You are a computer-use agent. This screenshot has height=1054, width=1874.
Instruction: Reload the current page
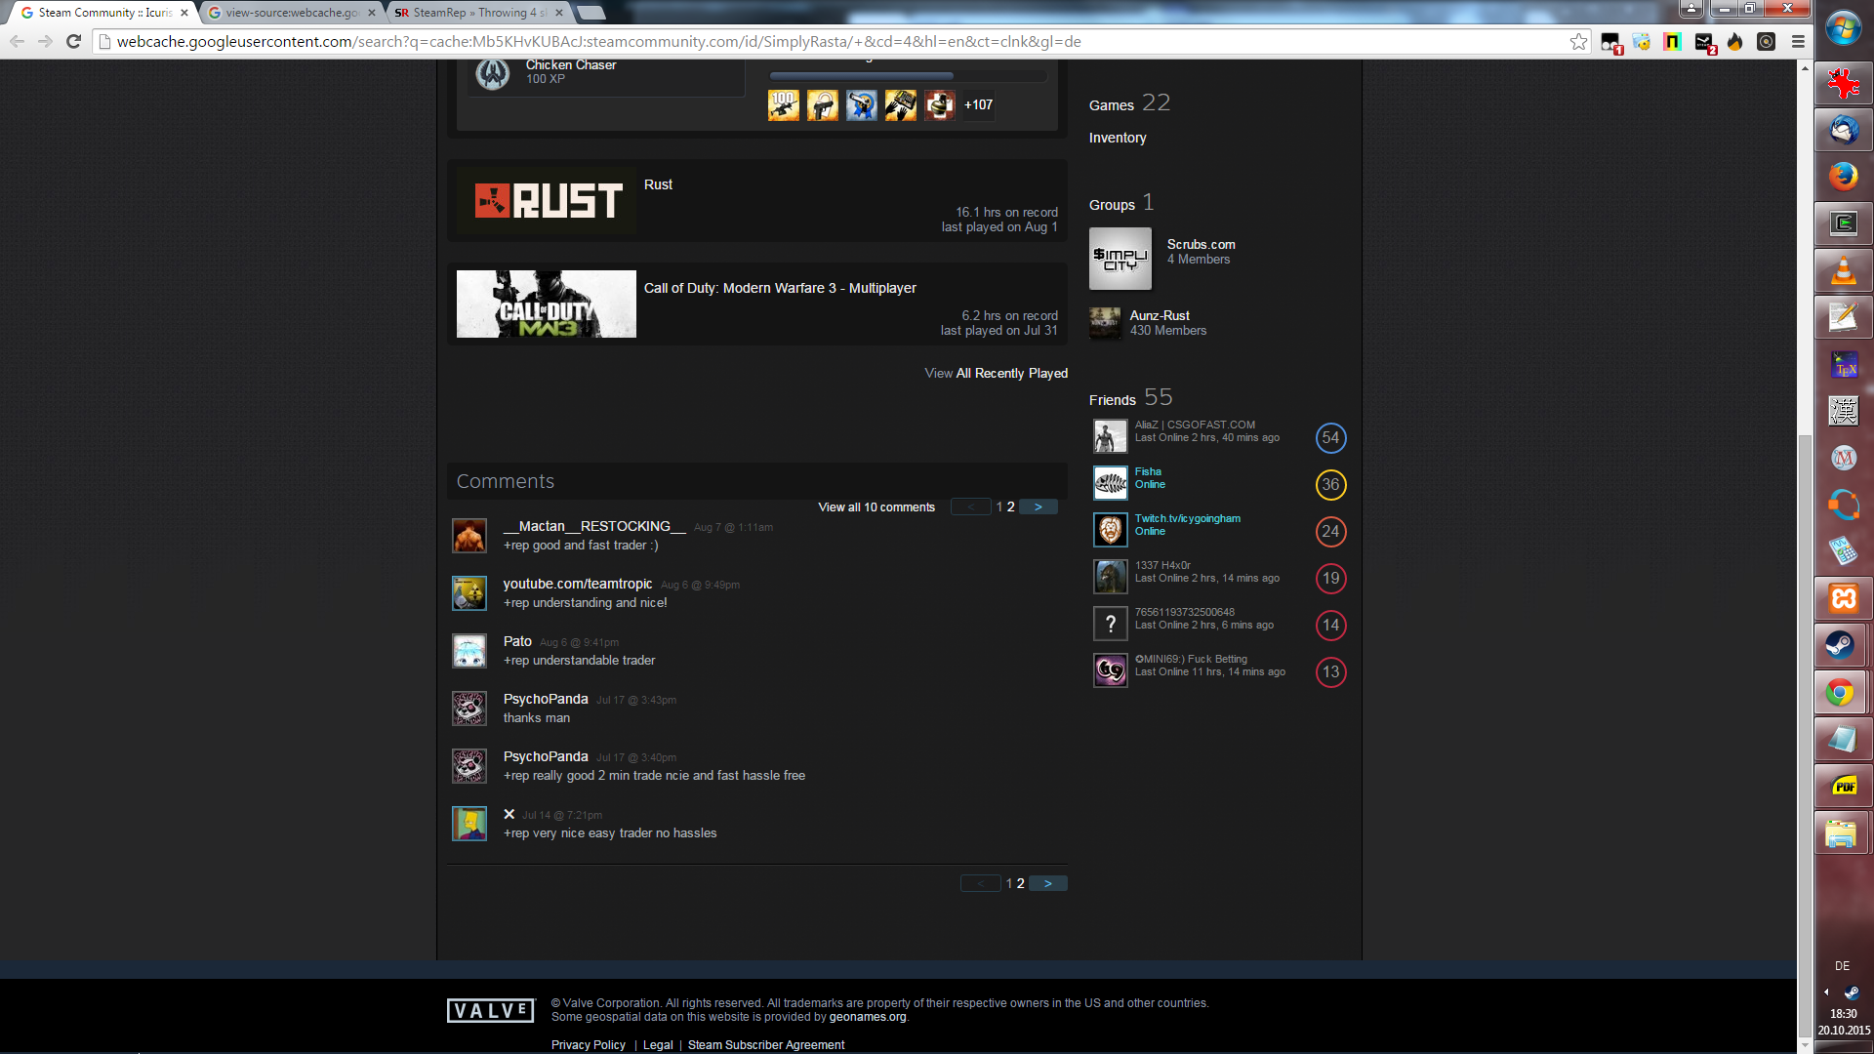coord(73,41)
